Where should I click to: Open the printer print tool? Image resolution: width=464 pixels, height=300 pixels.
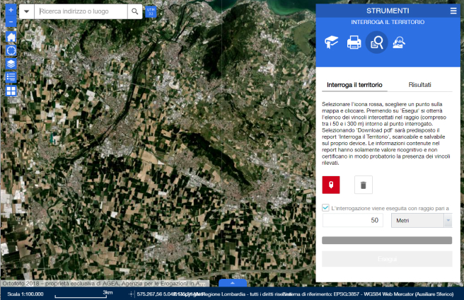[x=354, y=42]
